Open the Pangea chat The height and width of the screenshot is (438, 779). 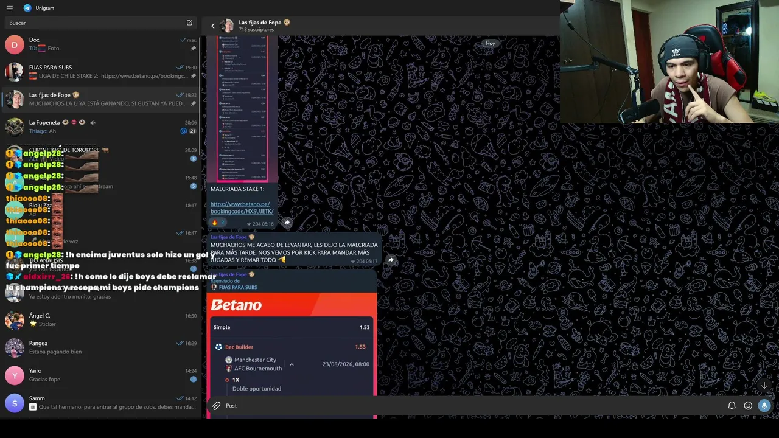(x=100, y=347)
